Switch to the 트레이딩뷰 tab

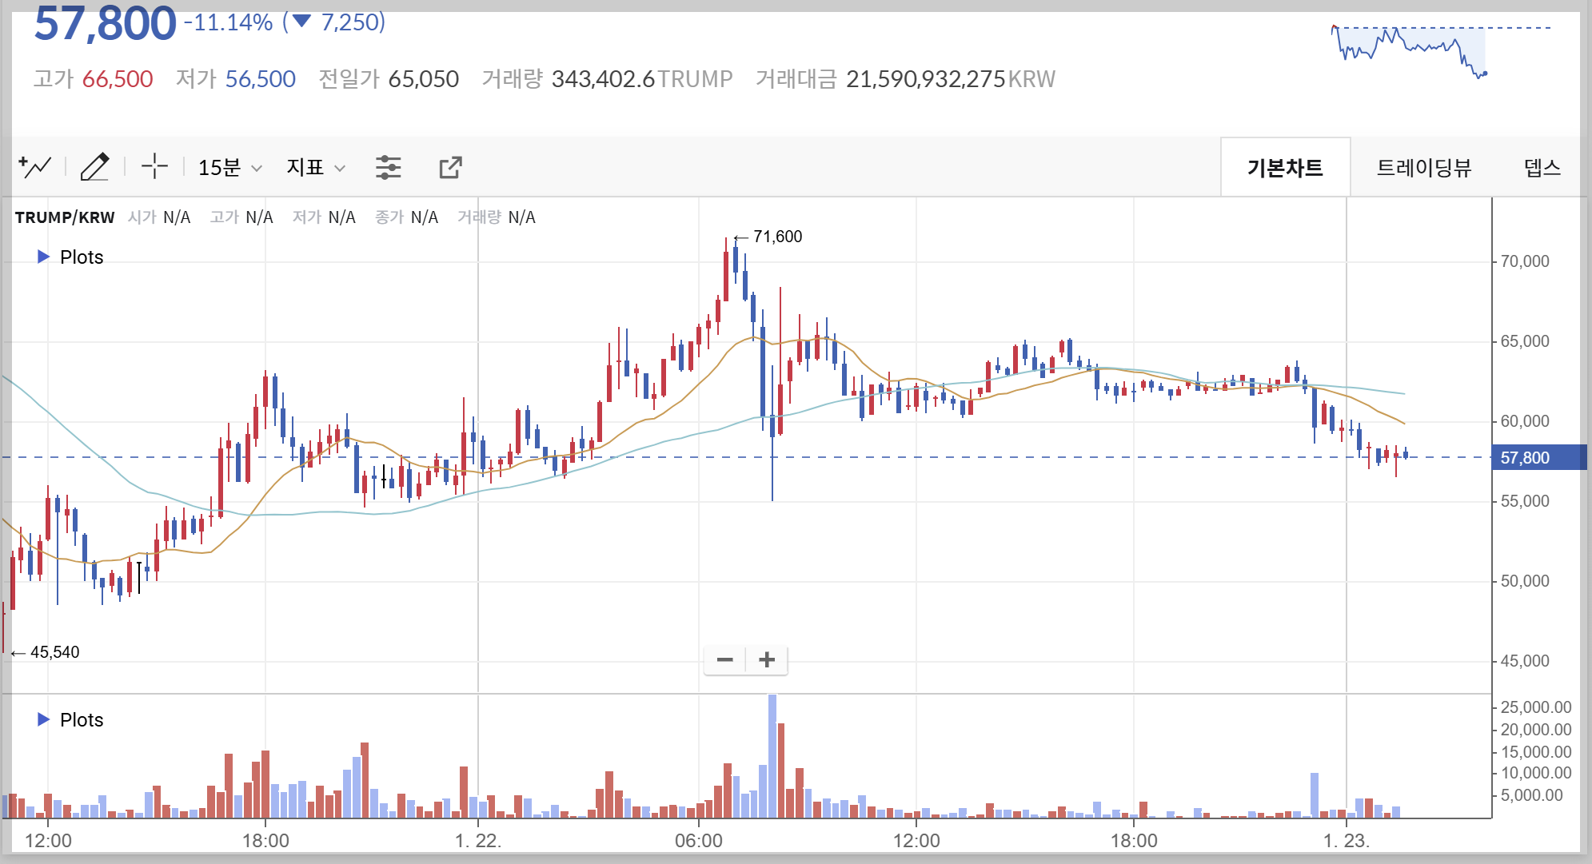coord(1423,168)
